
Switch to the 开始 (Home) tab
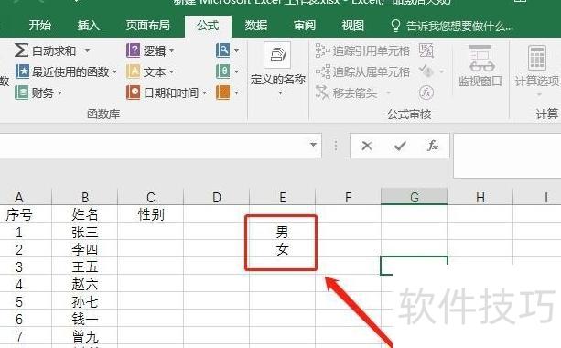39,26
